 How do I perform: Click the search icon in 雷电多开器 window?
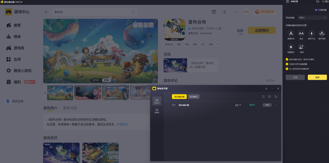pyautogui.click(x=263, y=97)
